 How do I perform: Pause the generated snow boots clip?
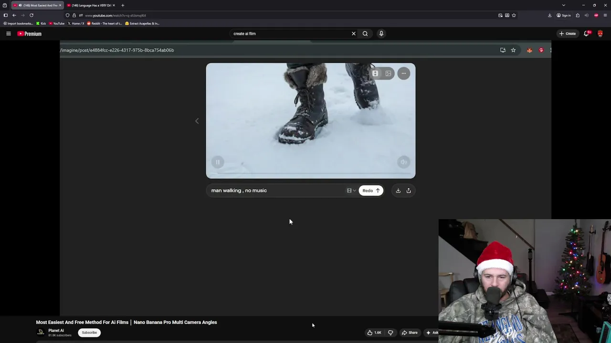click(217, 162)
